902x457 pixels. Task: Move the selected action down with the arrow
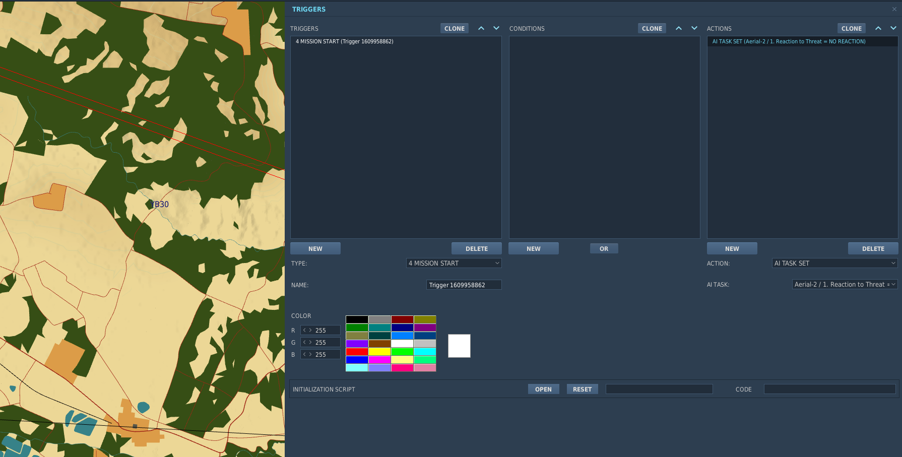tap(893, 28)
